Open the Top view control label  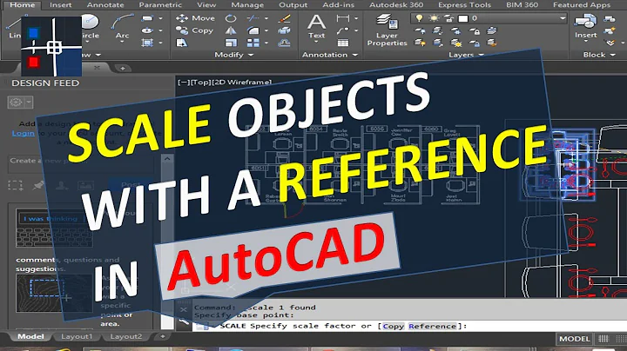200,82
